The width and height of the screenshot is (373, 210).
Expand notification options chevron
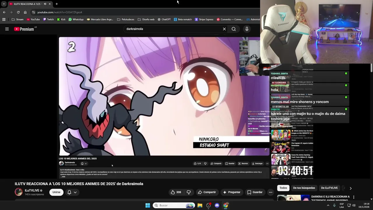click(75, 192)
